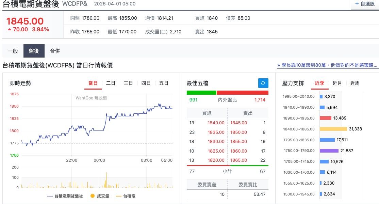Click the 均價 1814.21 value
Image resolution: width=379 pixels, height=204 pixels.
click(x=165, y=18)
